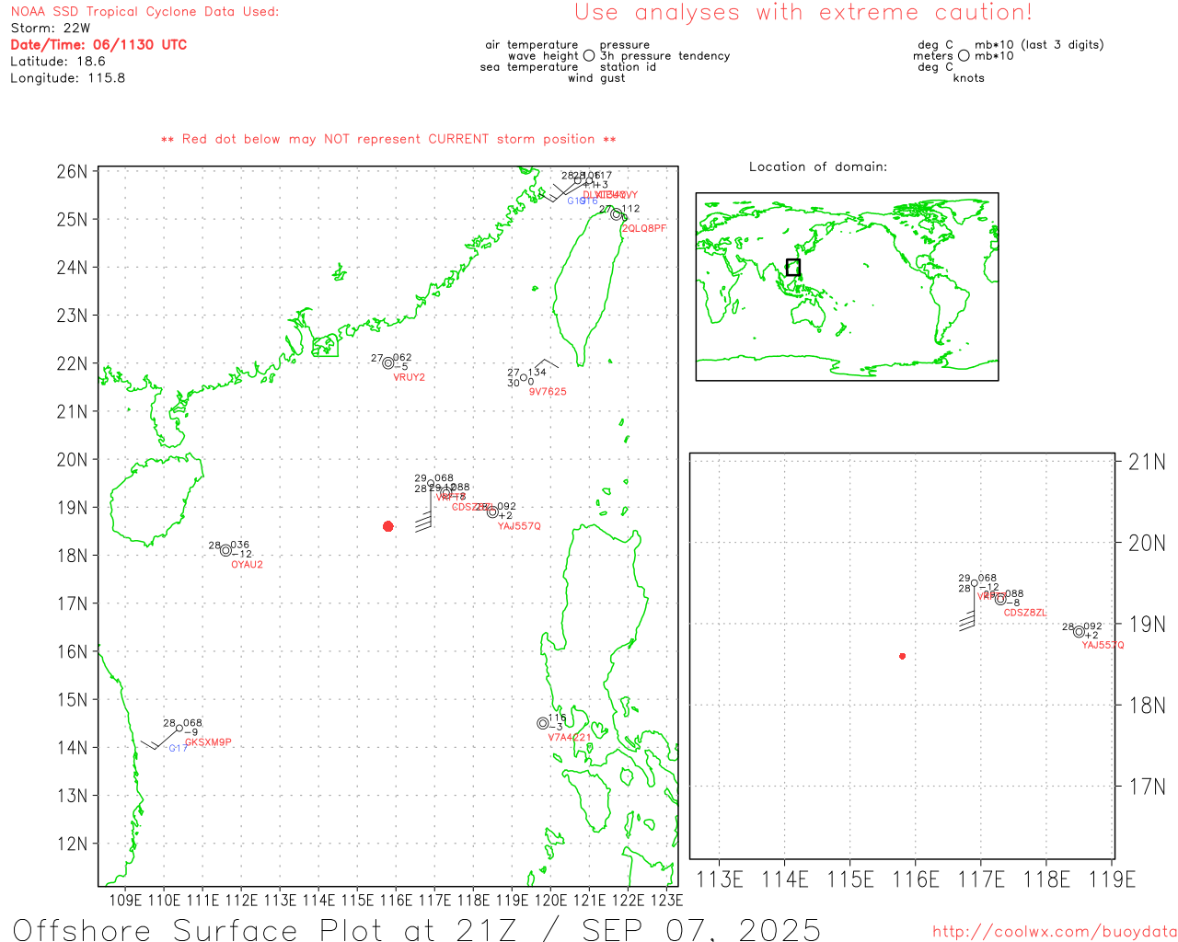Select station V7A4221 label
Screen dimensions: 1178x942
coord(570,738)
